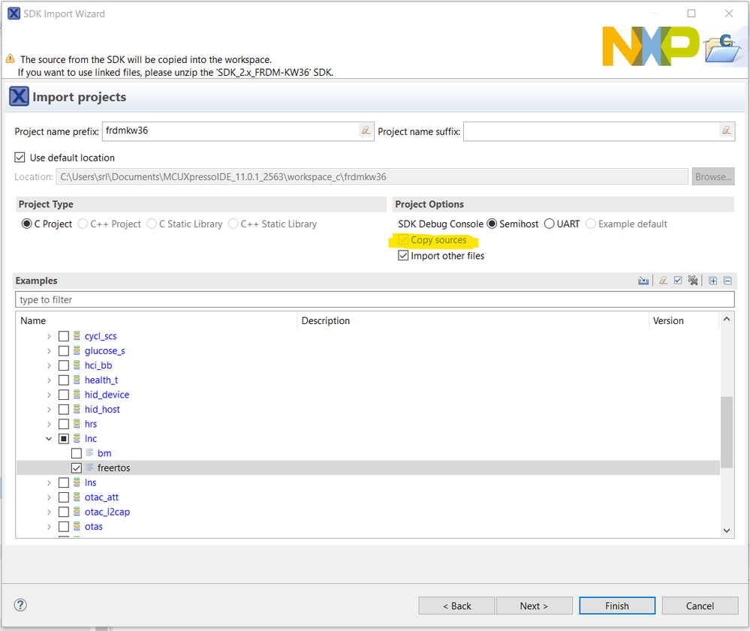Viewport: 750px width, 631px height.
Task: Expand the lns tree node
Action: [49, 482]
